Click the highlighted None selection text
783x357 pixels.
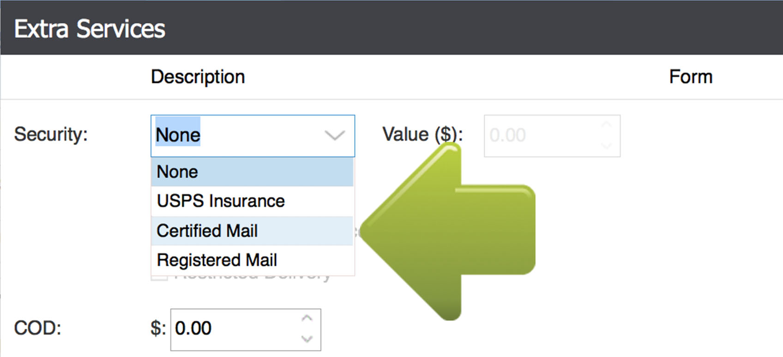click(x=178, y=135)
